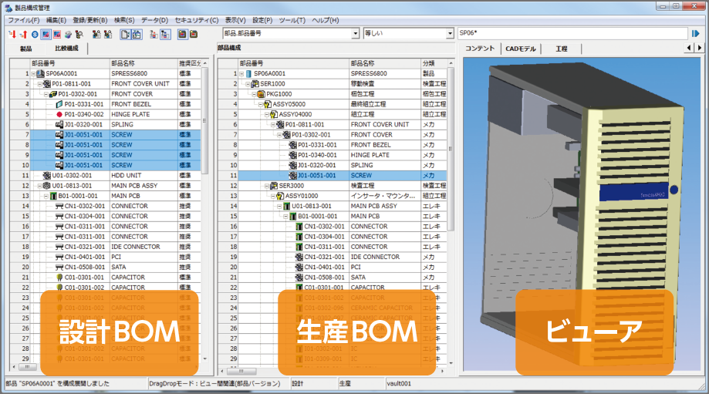Collapse U01-0813-001 MAIN PCB ASSY in design BOM

click(x=39, y=186)
